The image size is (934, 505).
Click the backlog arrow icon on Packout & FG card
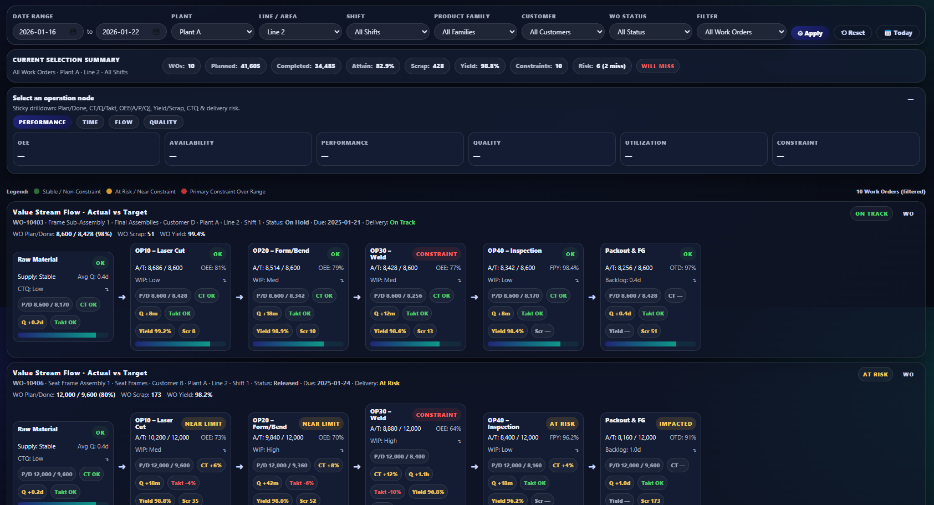coord(695,280)
